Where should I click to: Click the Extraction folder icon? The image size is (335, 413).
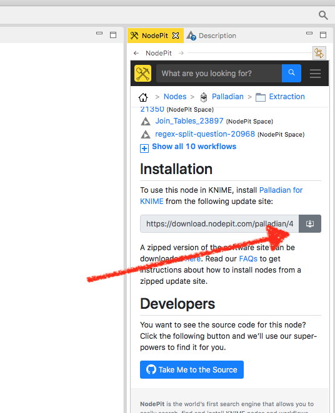pyautogui.click(x=261, y=97)
